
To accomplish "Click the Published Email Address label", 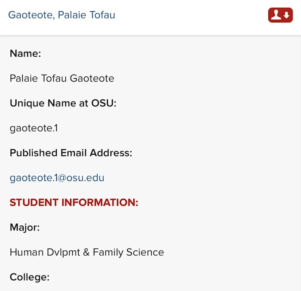I will coord(71,153).
